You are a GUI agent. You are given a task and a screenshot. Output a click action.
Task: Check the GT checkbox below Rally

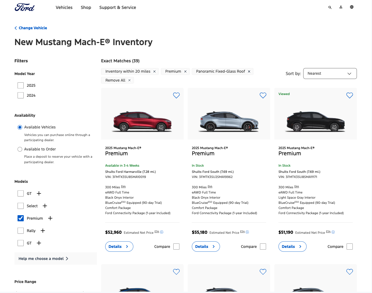(21, 243)
